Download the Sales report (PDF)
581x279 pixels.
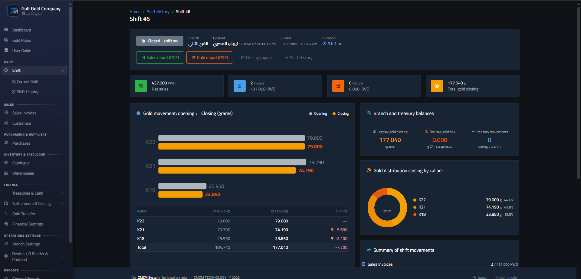(160, 57)
